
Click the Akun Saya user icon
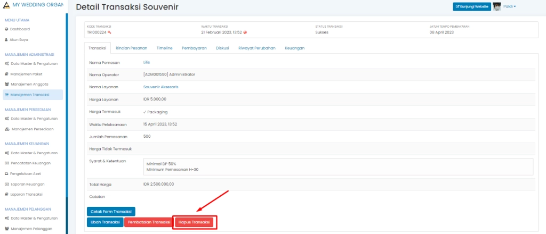(6, 39)
